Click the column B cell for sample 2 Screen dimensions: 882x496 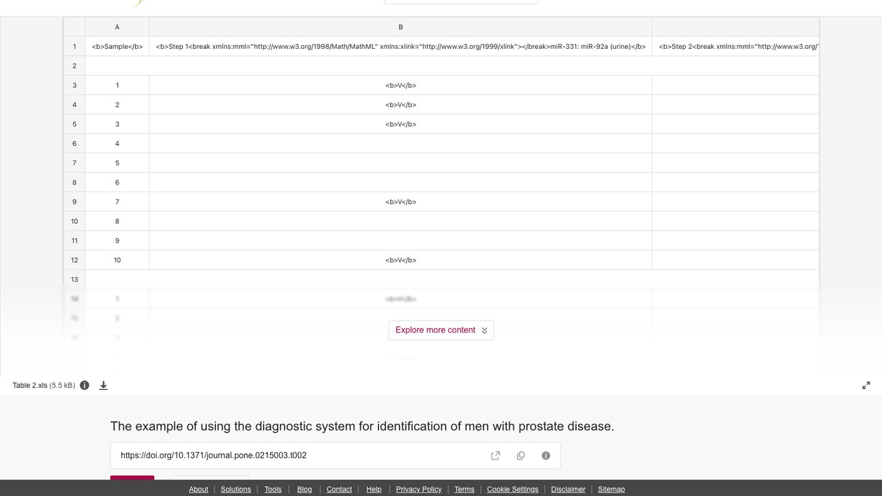(x=400, y=105)
